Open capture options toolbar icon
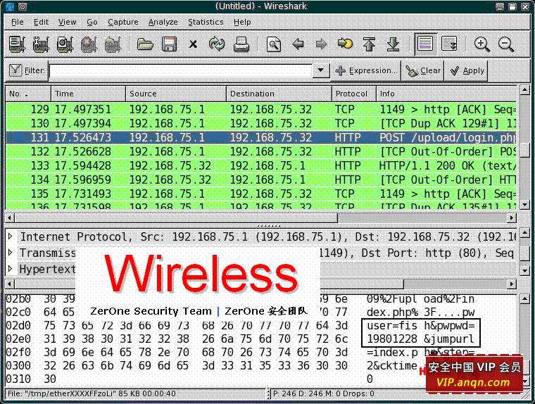Viewport: 535px width, 404px height. [41, 44]
